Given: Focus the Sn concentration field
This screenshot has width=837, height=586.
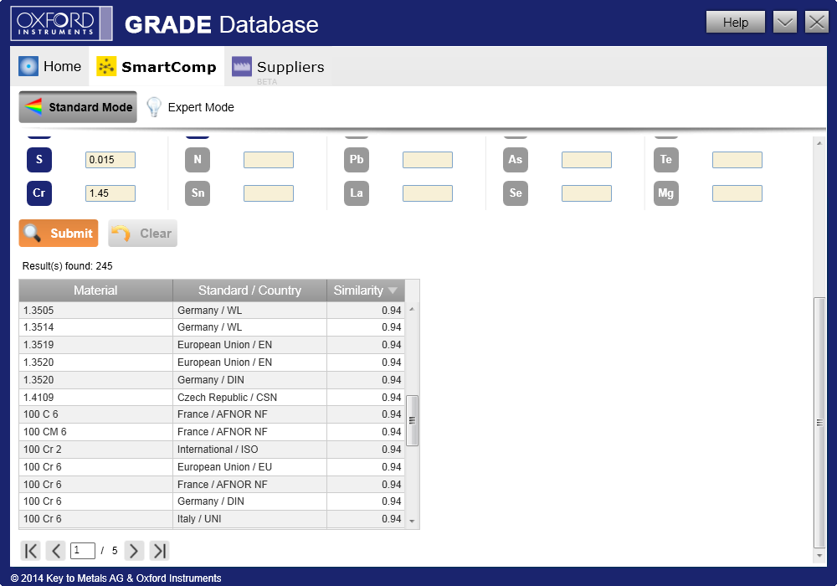Looking at the screenshot, I should click(x=269, y=193).
